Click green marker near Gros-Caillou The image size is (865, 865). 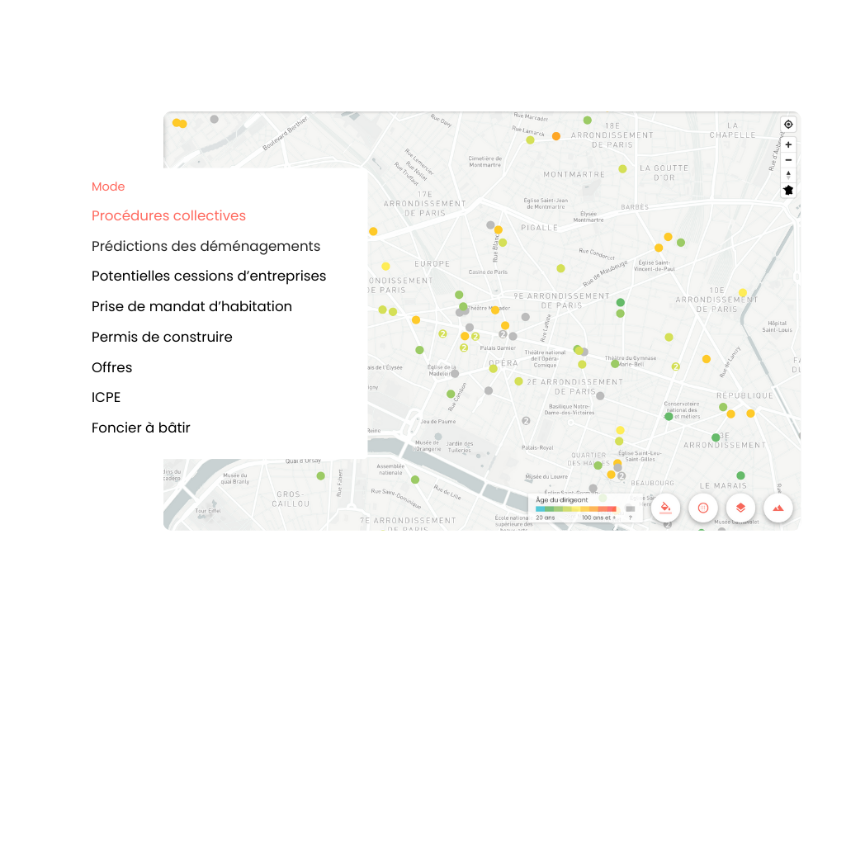320,475
